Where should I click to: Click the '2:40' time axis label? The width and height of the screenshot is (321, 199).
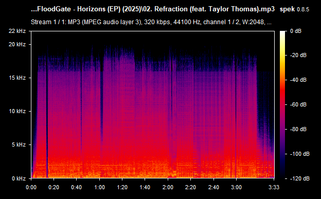tap(213, 187)
